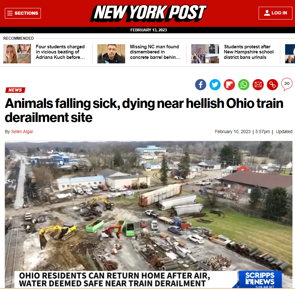Open the 30 comments bubble

point(287,84)
